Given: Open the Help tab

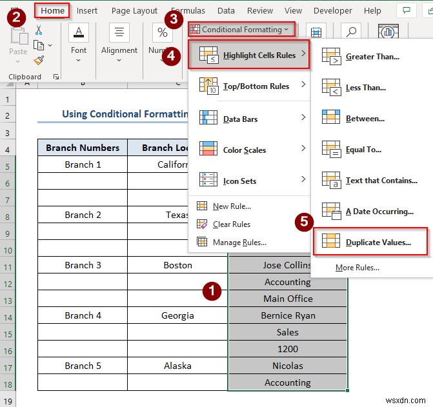Looking at the screenshot, I should pyautogui.click(x=372, y=11).
